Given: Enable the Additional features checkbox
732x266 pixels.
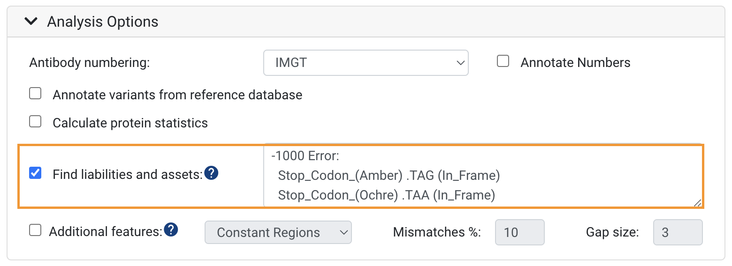Looking at the screenshot, I should click(35, 230).
